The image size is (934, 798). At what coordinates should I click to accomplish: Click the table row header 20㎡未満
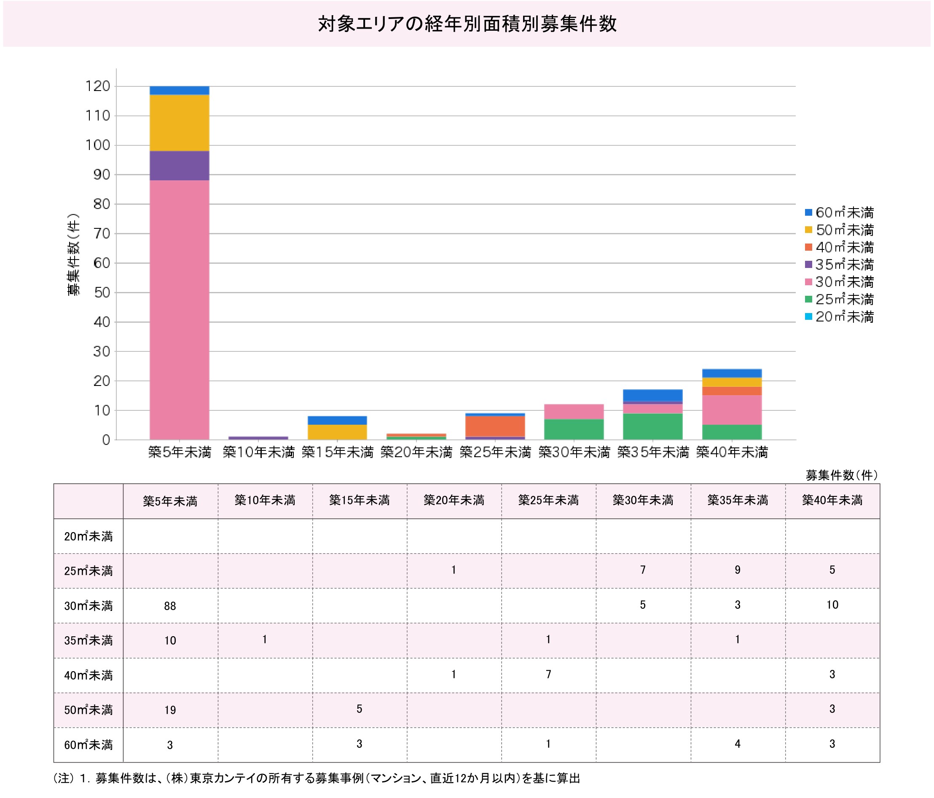coord(89,536)
